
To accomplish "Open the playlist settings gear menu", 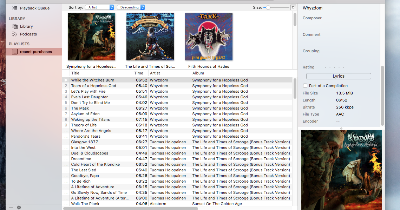I will point(19,208).
